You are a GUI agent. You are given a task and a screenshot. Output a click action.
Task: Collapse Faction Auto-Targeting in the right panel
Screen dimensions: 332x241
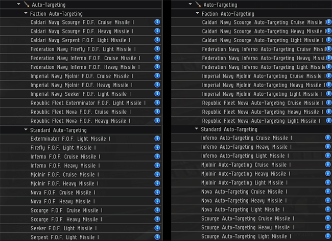(x=197, y=13)
